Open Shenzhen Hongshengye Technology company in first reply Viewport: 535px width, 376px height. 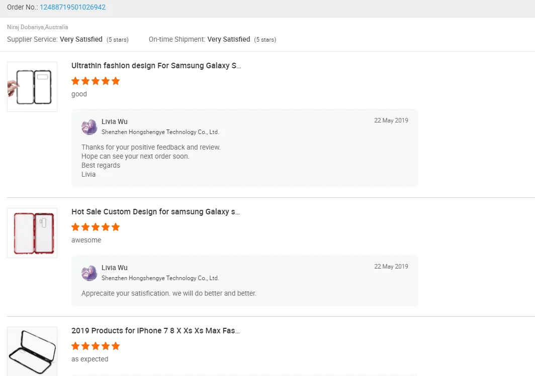pos(160,132)
